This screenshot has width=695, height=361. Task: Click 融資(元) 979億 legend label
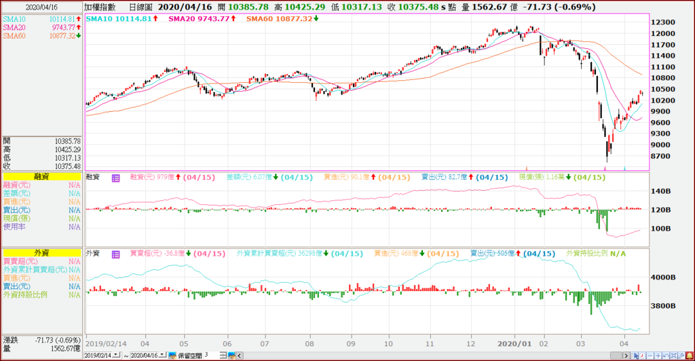tap(172, 177)
